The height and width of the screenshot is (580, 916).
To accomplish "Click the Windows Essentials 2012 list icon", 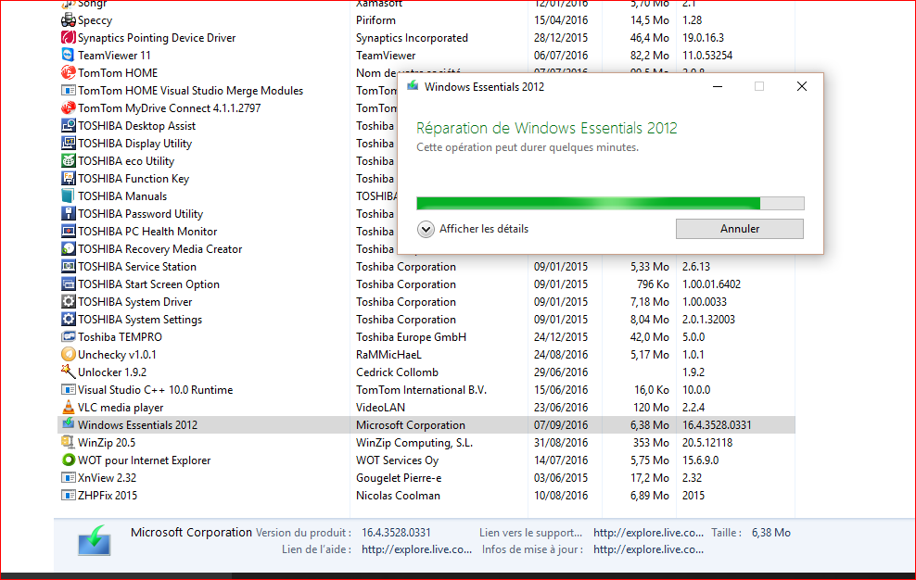I will tap(69, 424).
